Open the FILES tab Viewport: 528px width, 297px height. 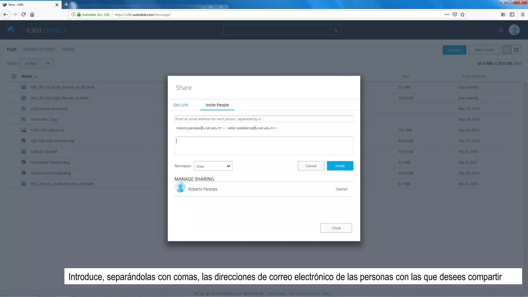pyautogui.click(x=12, y=49)
